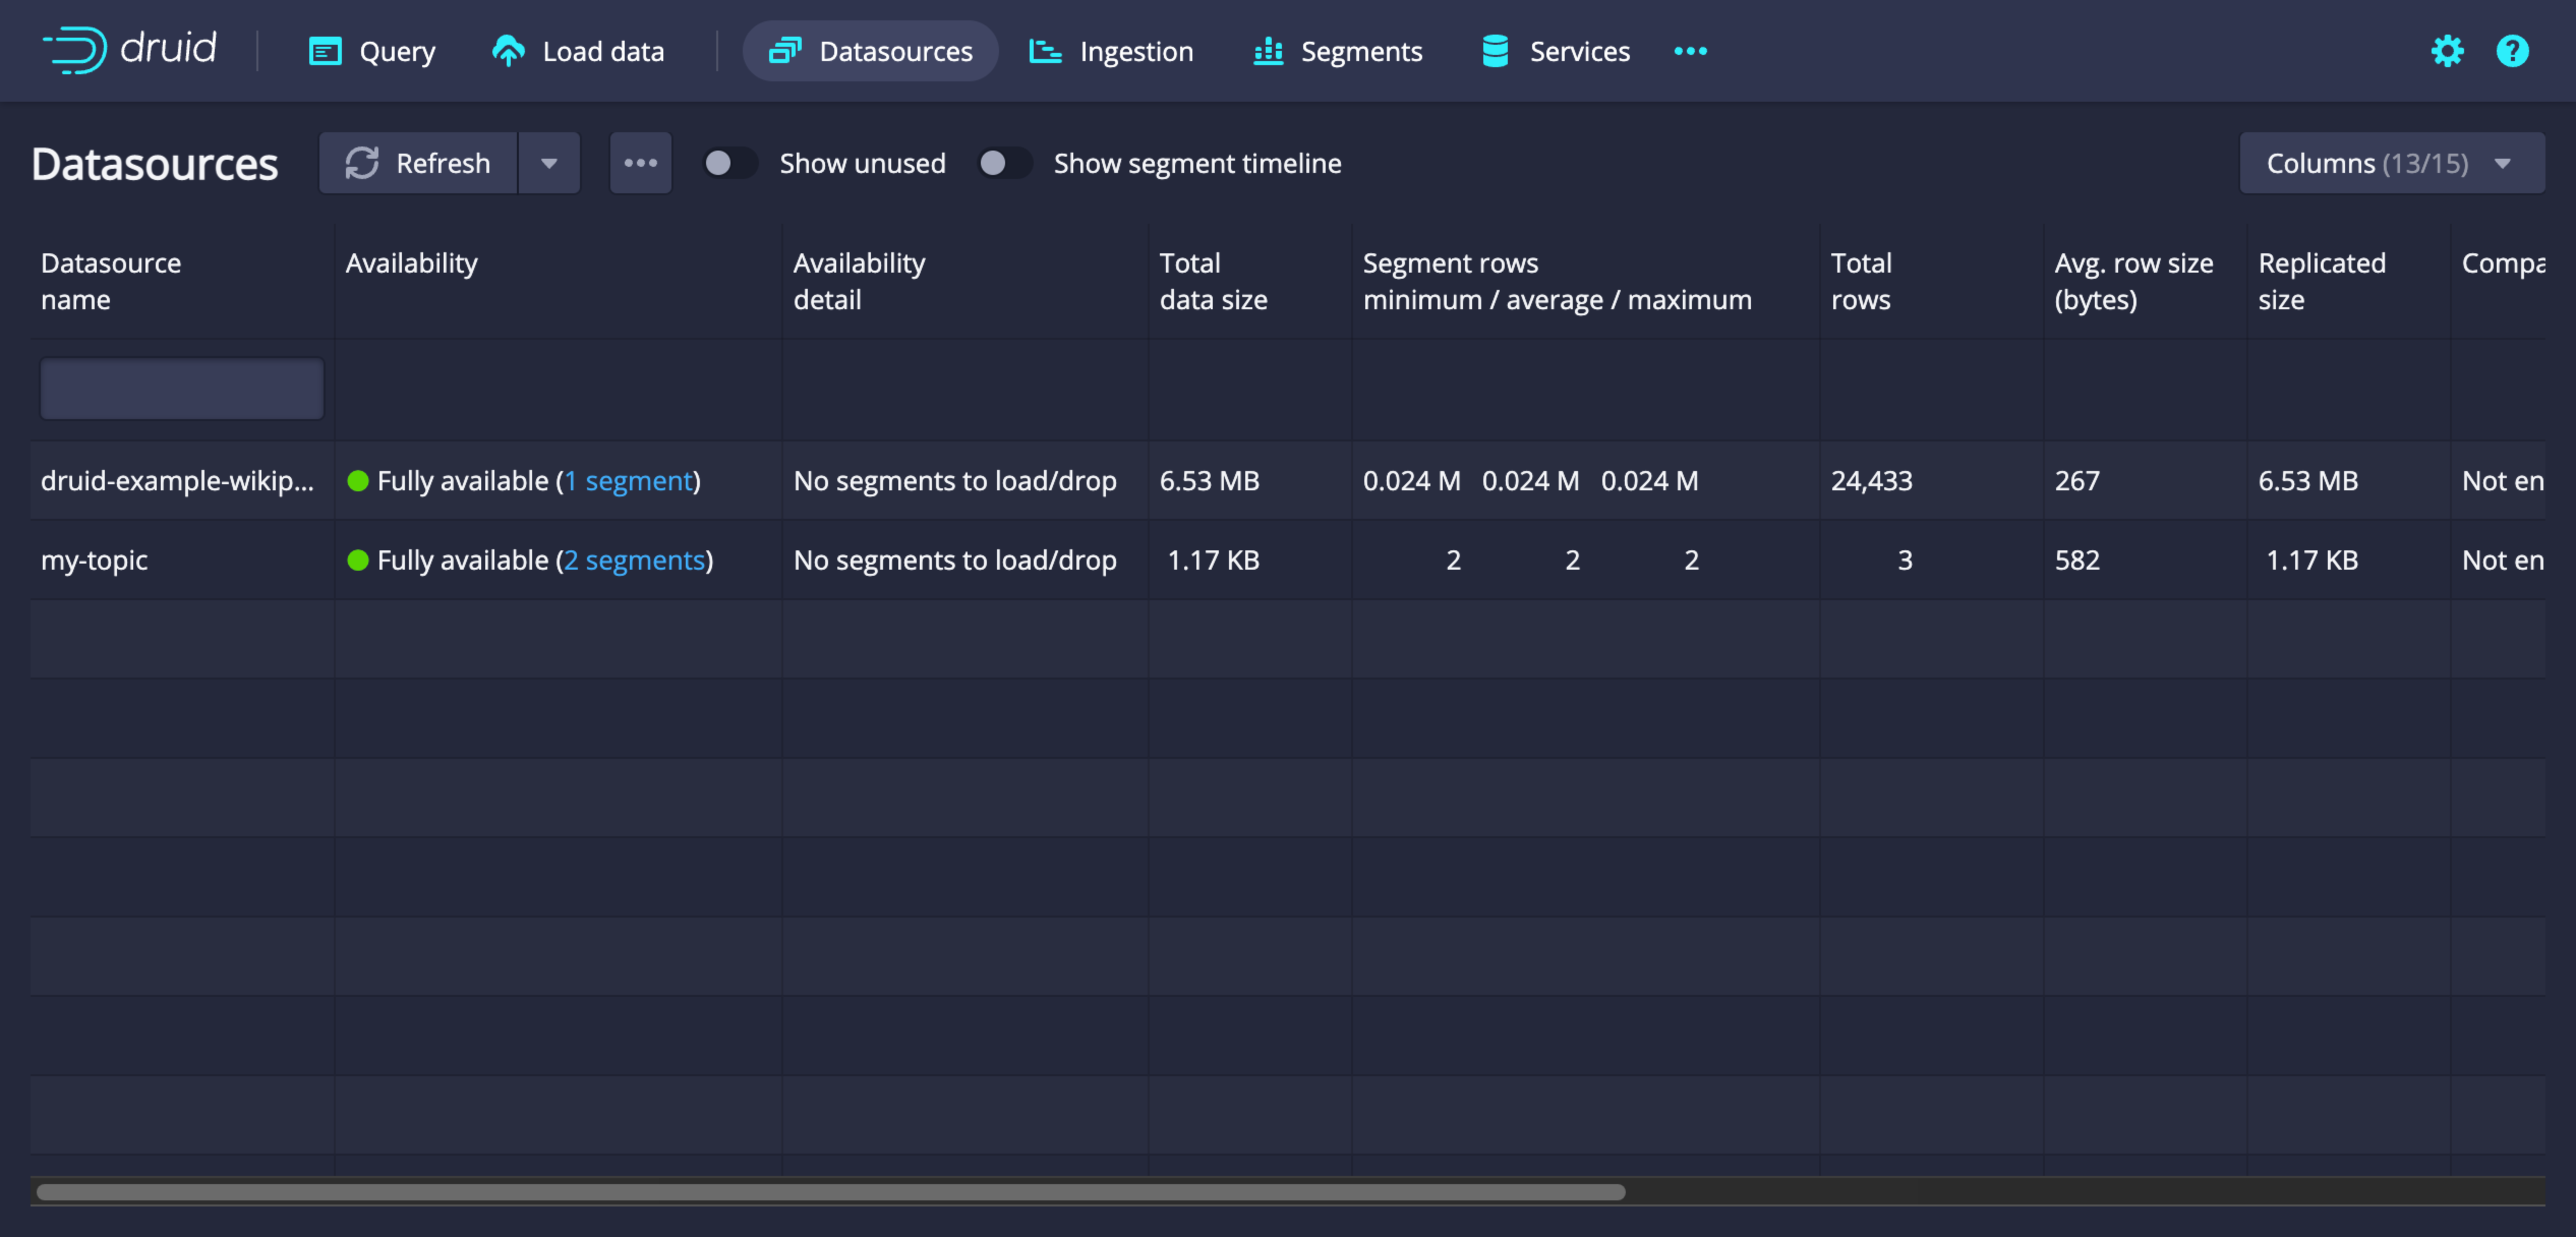
Task: Click the Ingestion gantt icon
Action: click(1045, 51)
